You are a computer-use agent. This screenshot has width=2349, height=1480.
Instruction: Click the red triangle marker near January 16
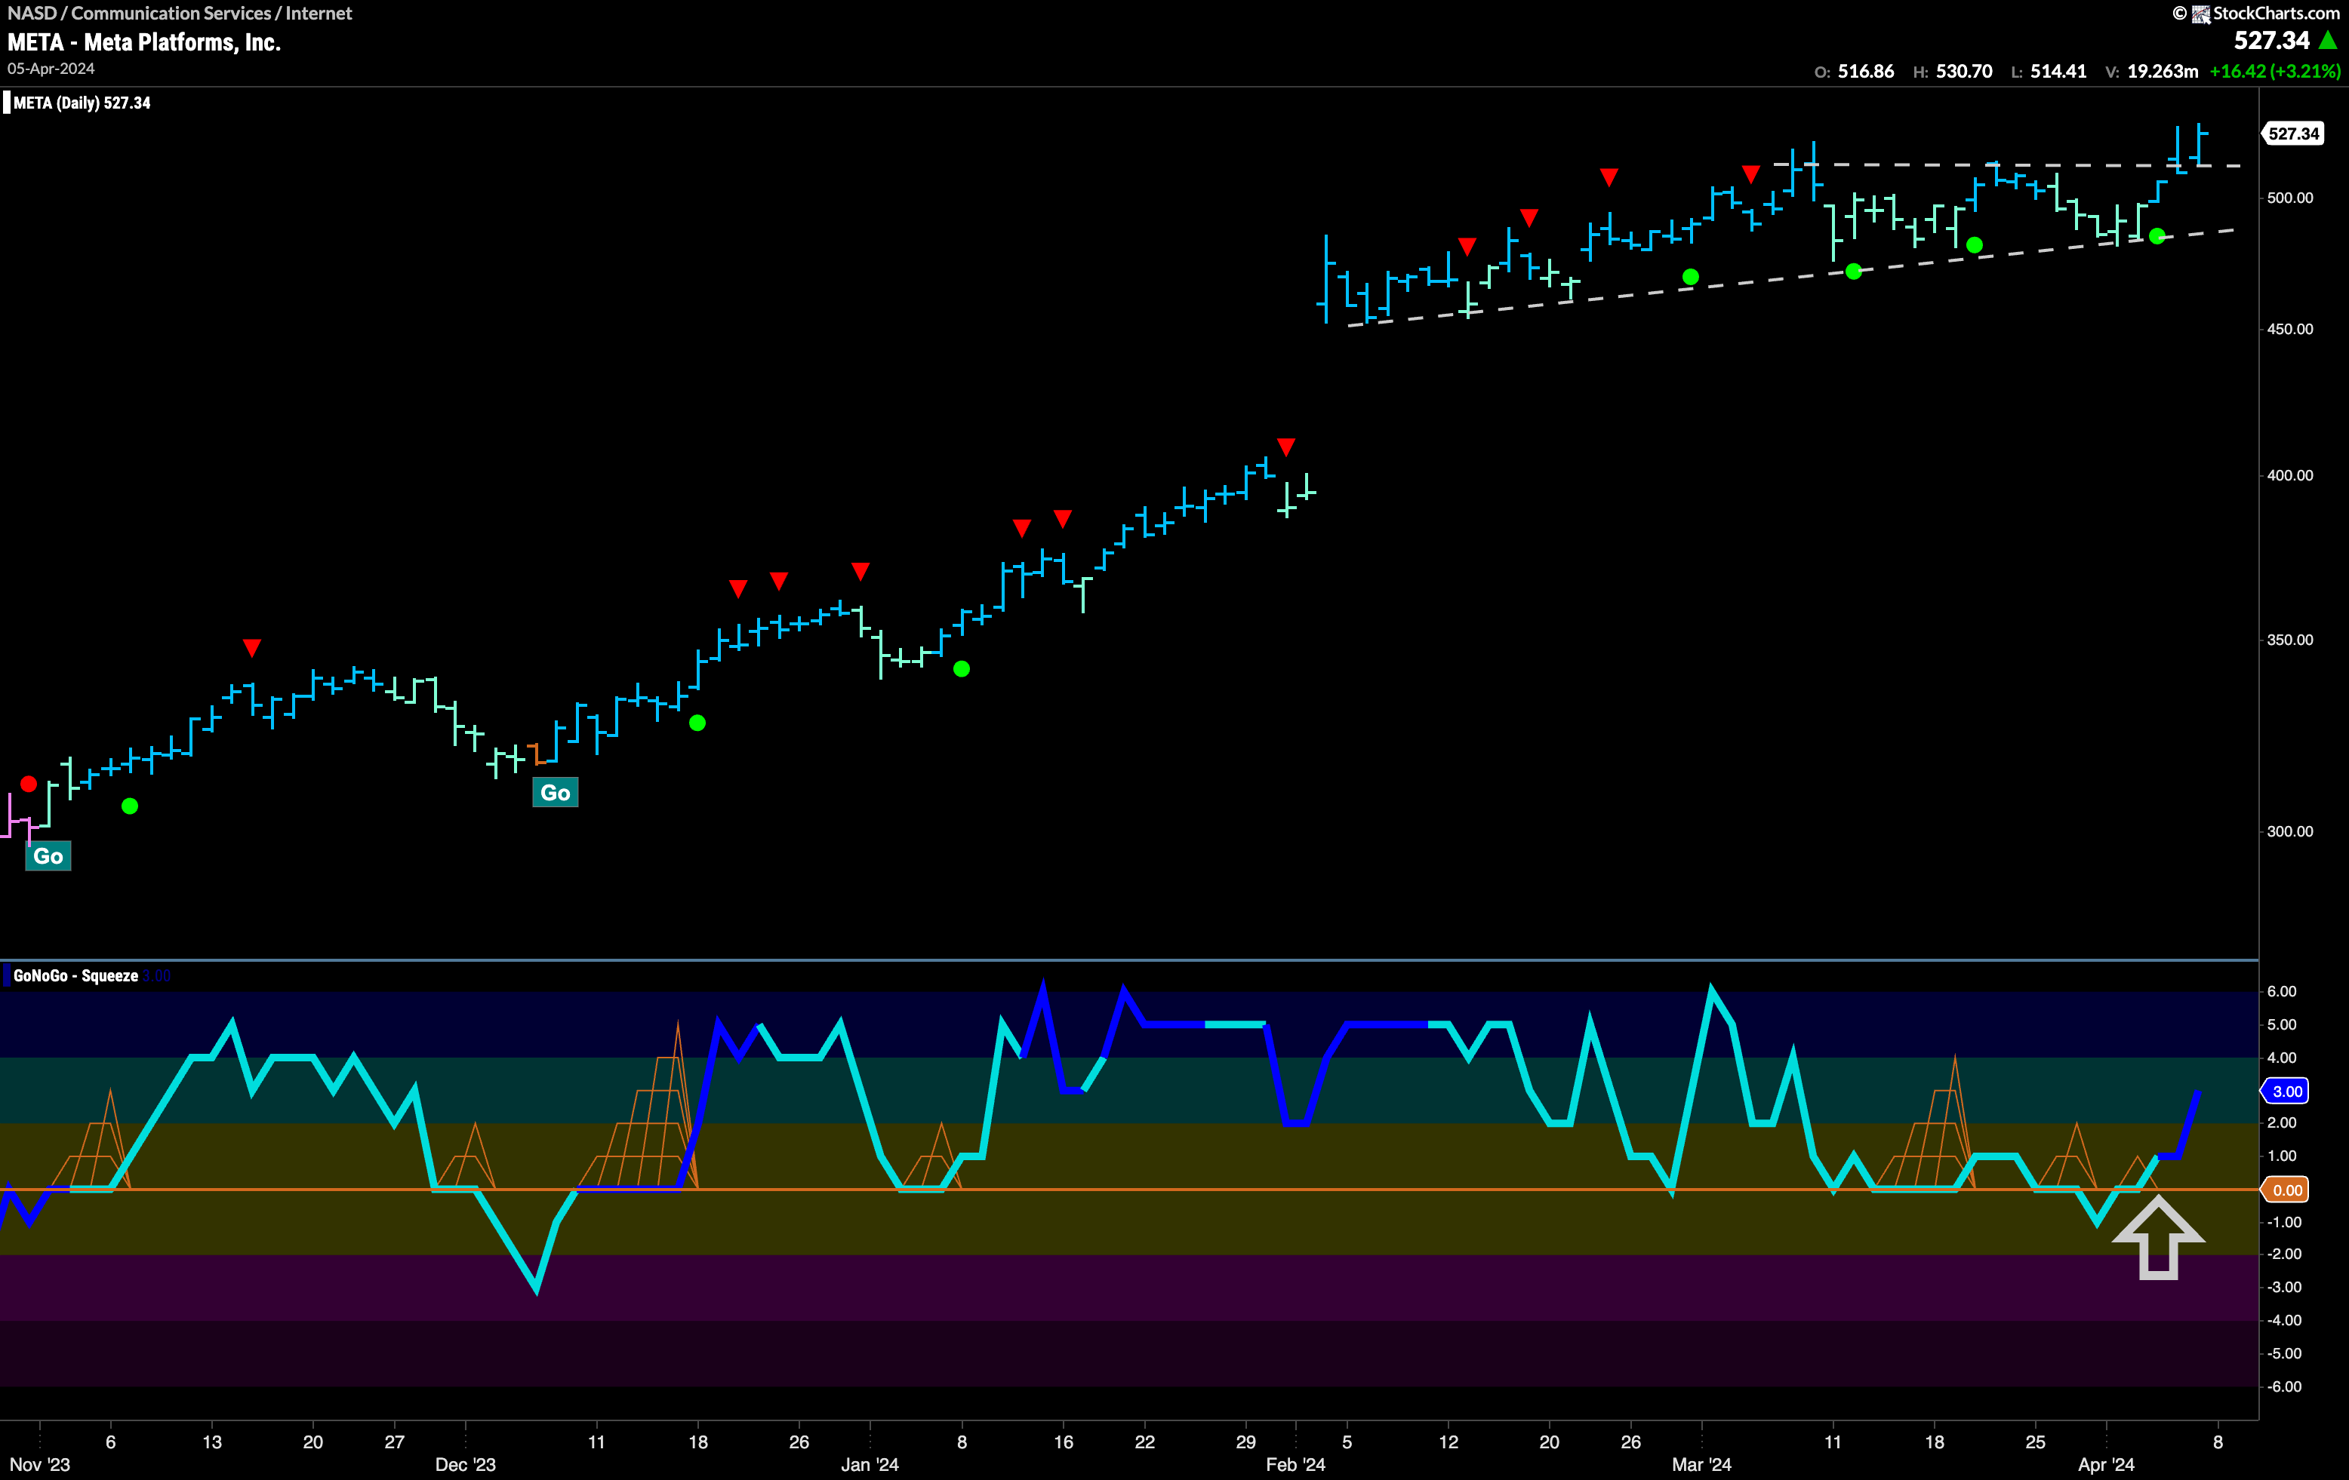1062,519
